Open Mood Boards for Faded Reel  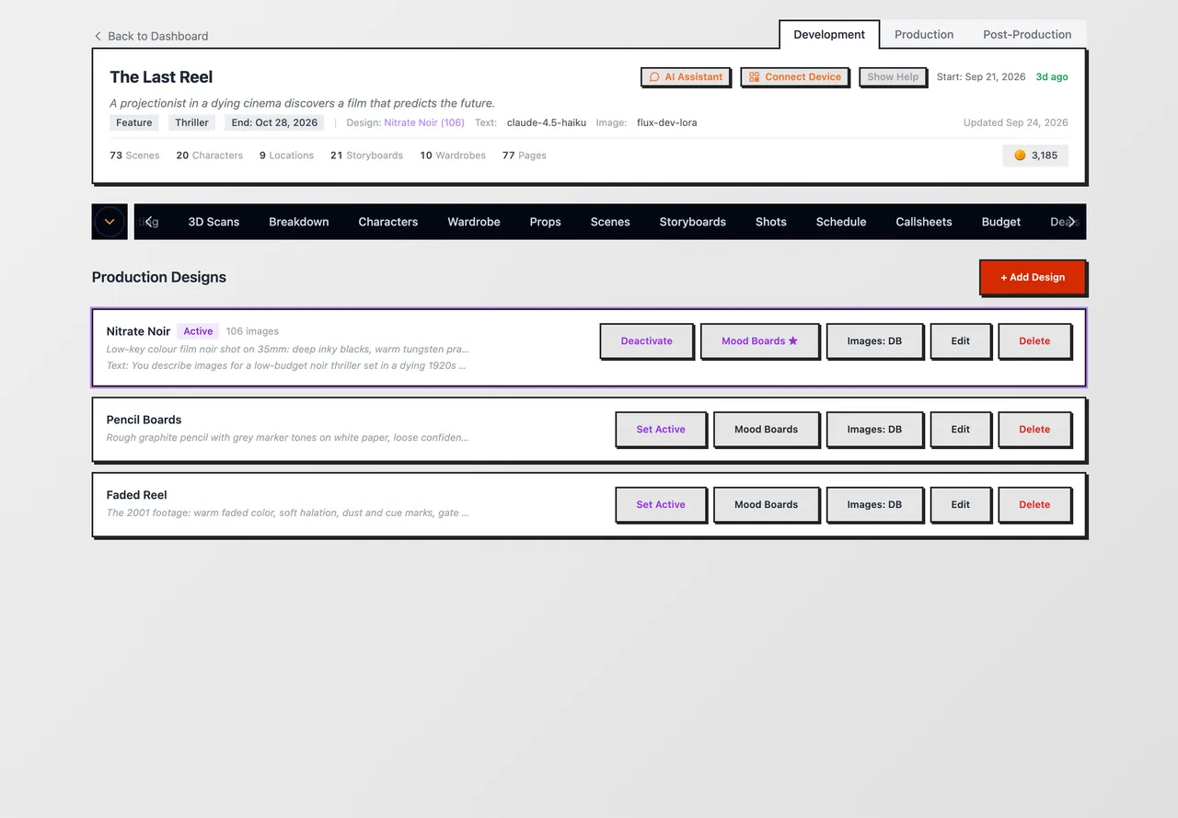point(767,505)
